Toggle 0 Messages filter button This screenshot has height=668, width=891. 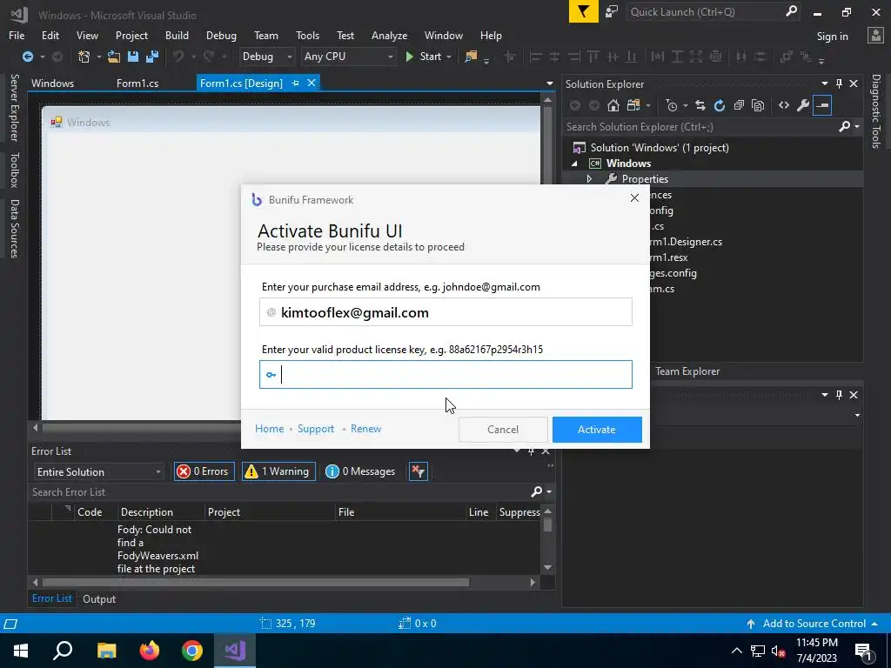point(359,471)
